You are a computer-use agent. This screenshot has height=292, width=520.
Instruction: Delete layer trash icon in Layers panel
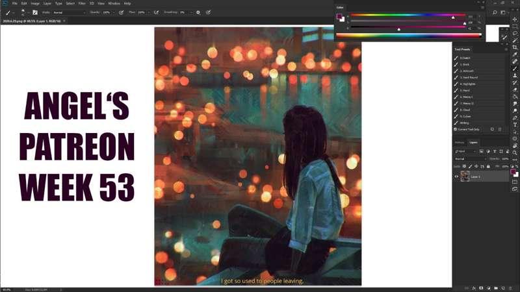[x=510, y=288]
